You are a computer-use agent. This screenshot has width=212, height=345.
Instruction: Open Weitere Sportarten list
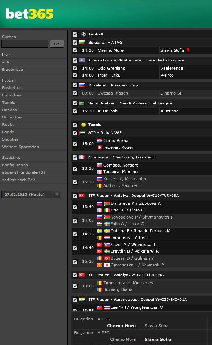[x=20, y=147]
